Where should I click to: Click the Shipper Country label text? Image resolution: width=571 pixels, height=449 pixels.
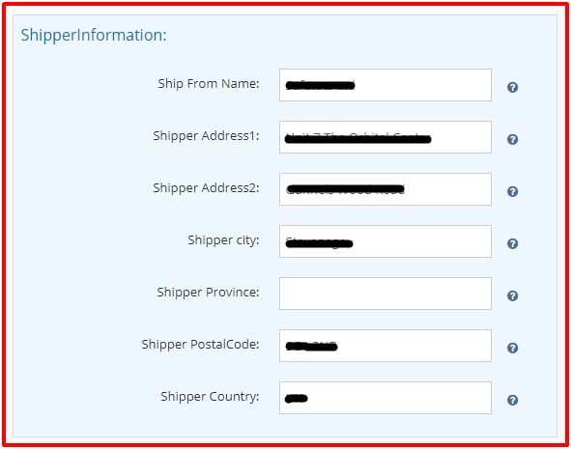click(x=210, y=397)
